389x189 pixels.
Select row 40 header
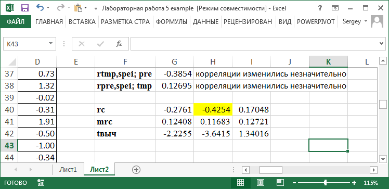coord(9,109)
